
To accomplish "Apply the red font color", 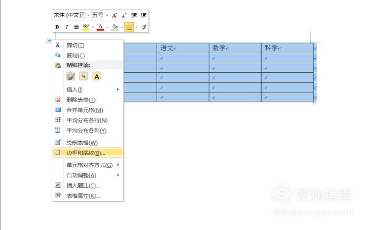I will click(100, 27).
